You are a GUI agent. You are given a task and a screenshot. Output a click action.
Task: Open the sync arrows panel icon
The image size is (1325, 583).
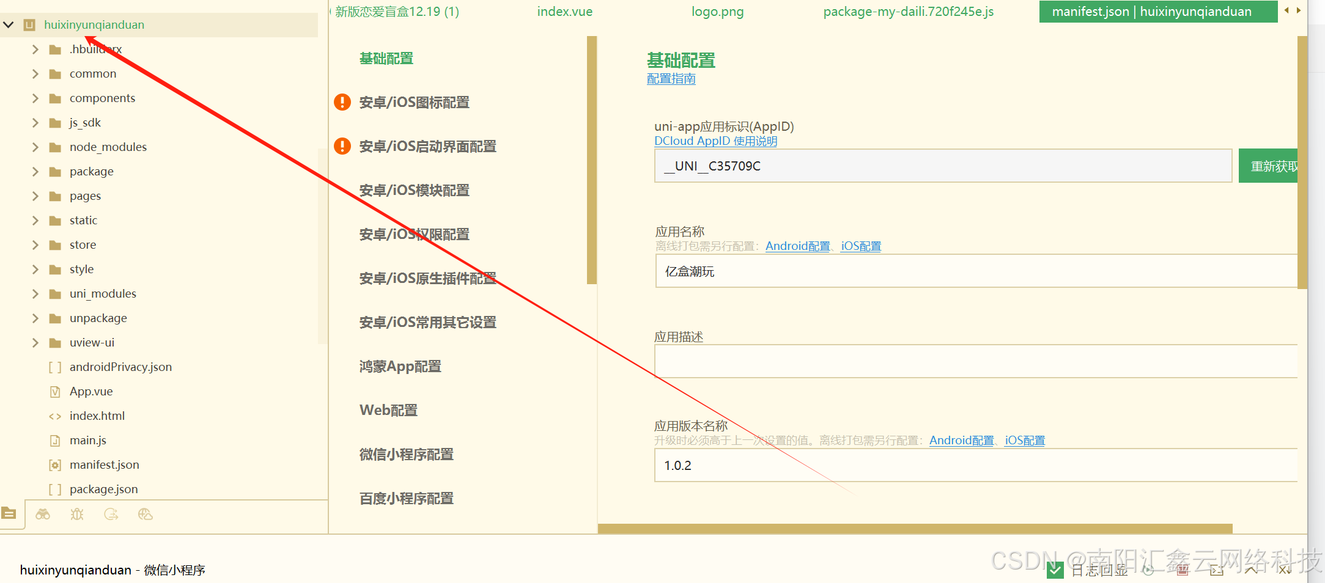[111, 515]
